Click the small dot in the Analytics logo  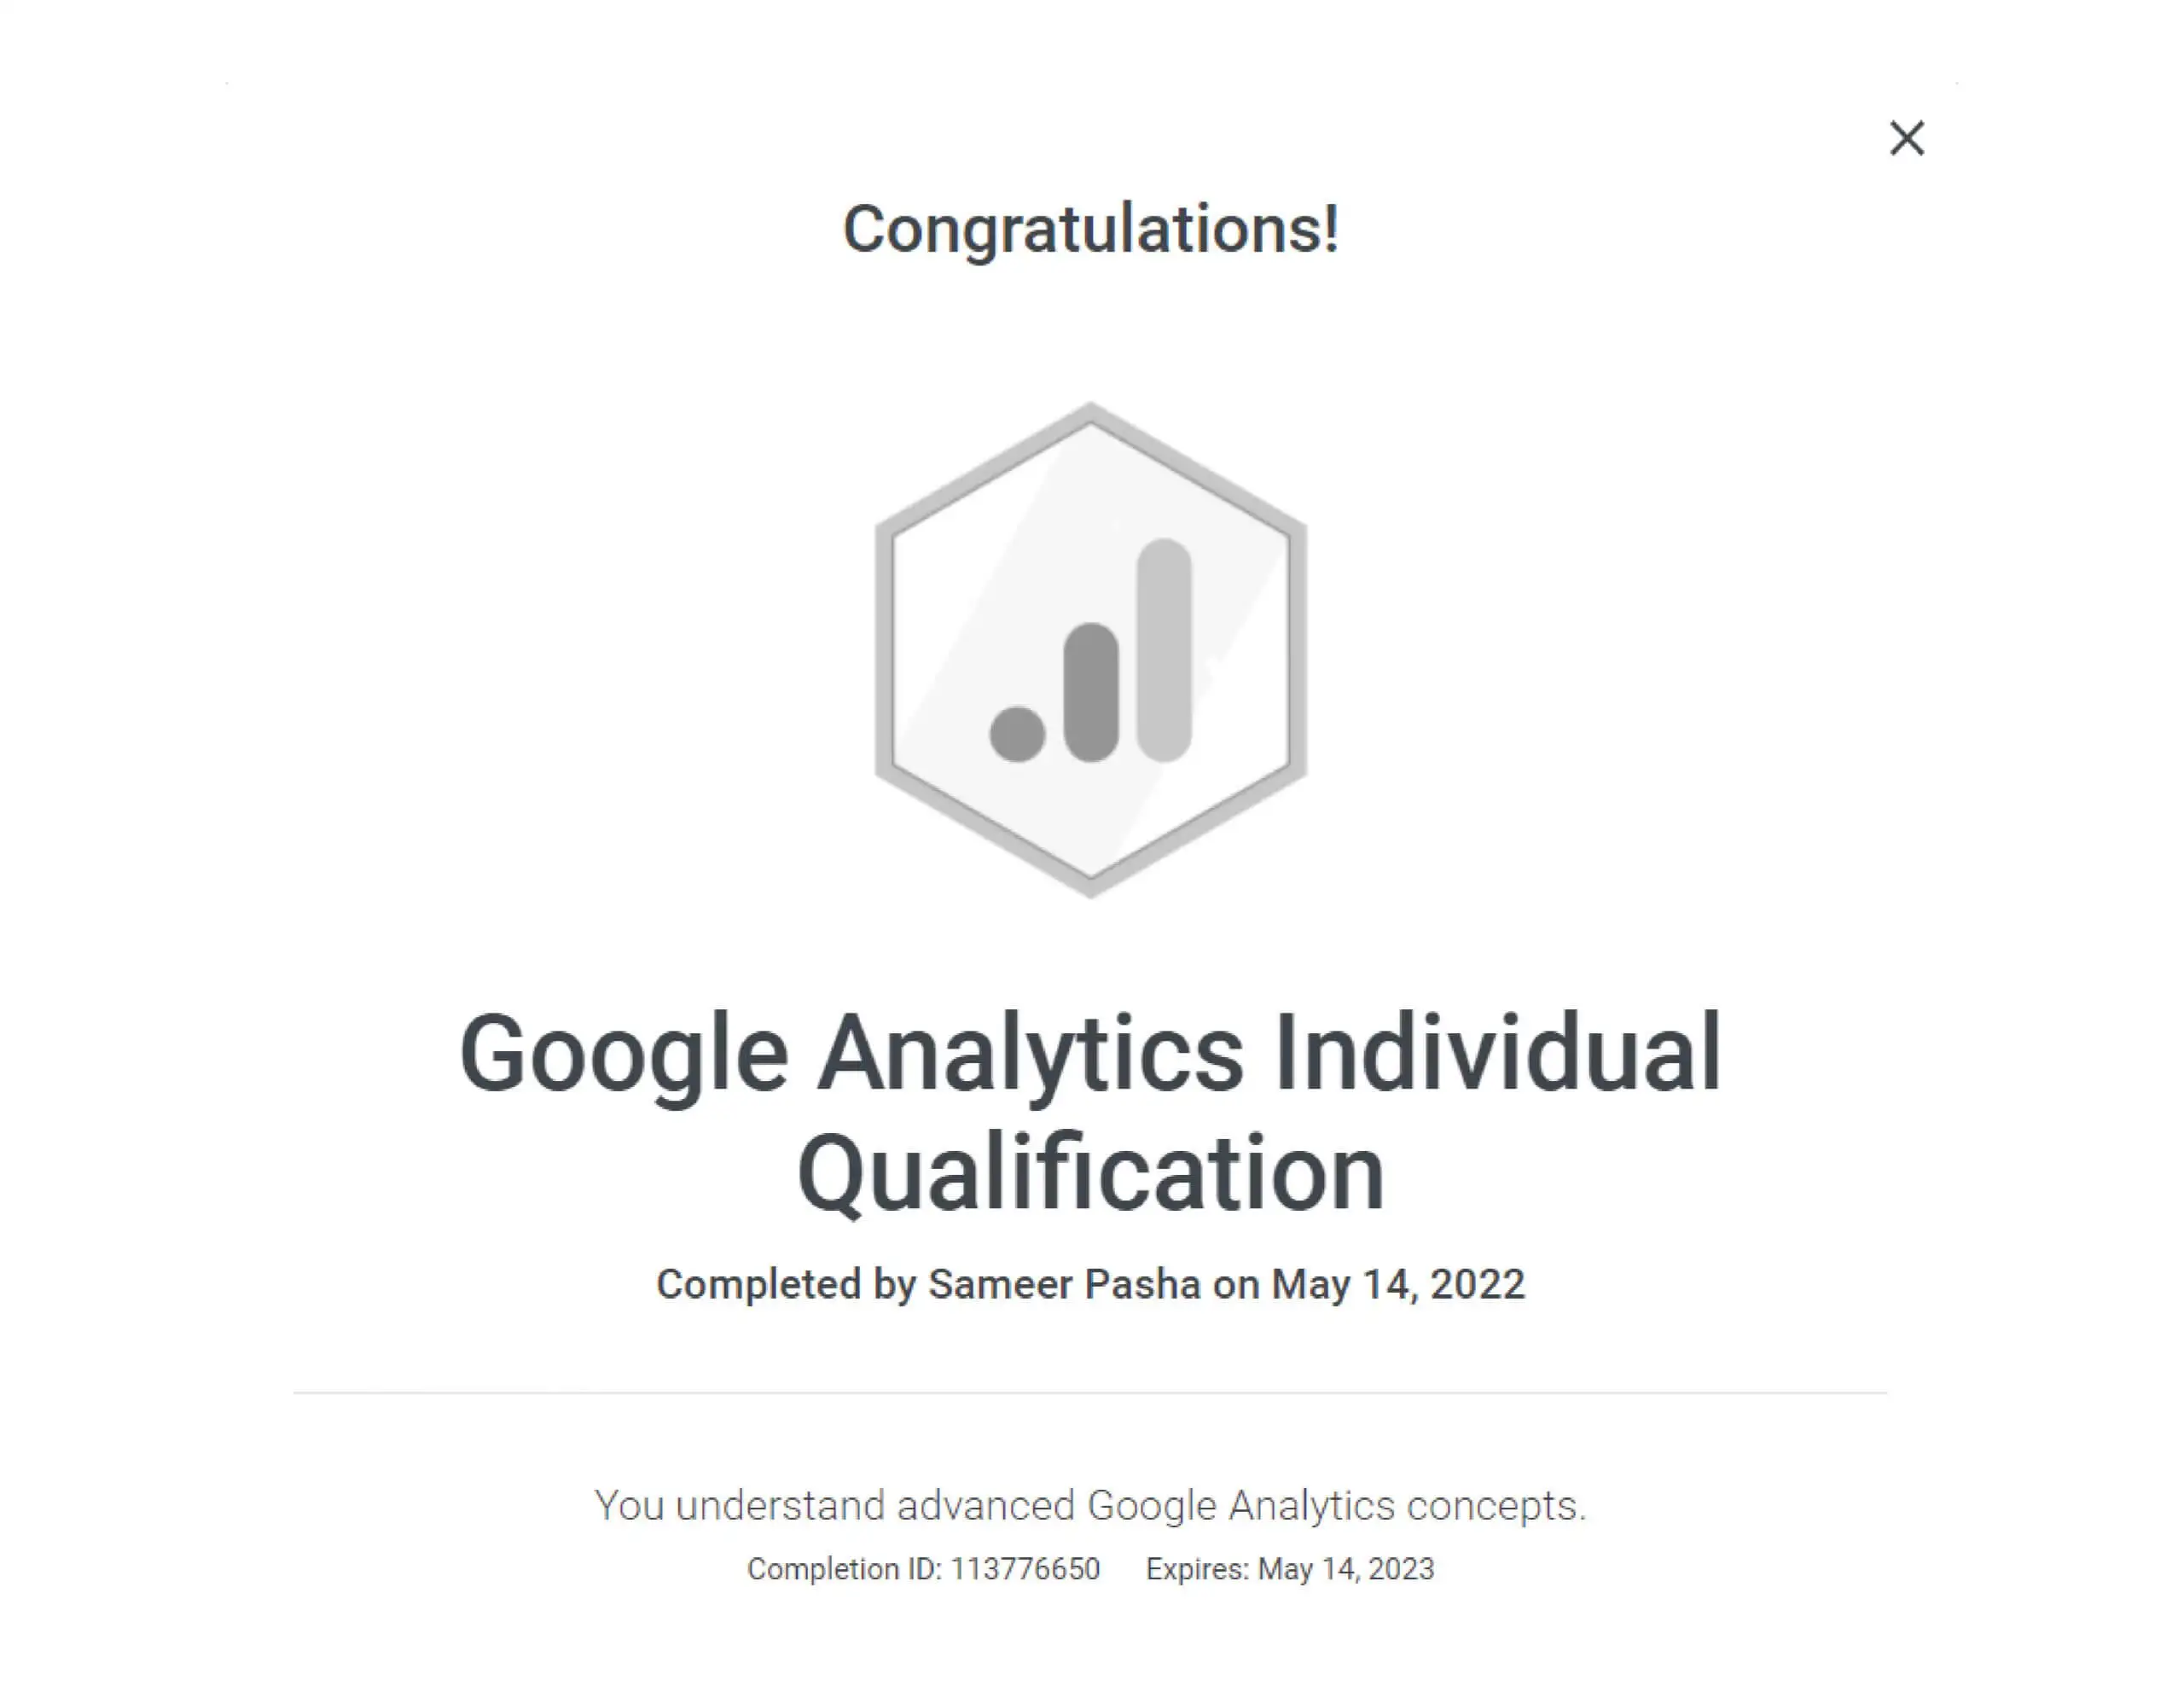tap(1017, 733)
